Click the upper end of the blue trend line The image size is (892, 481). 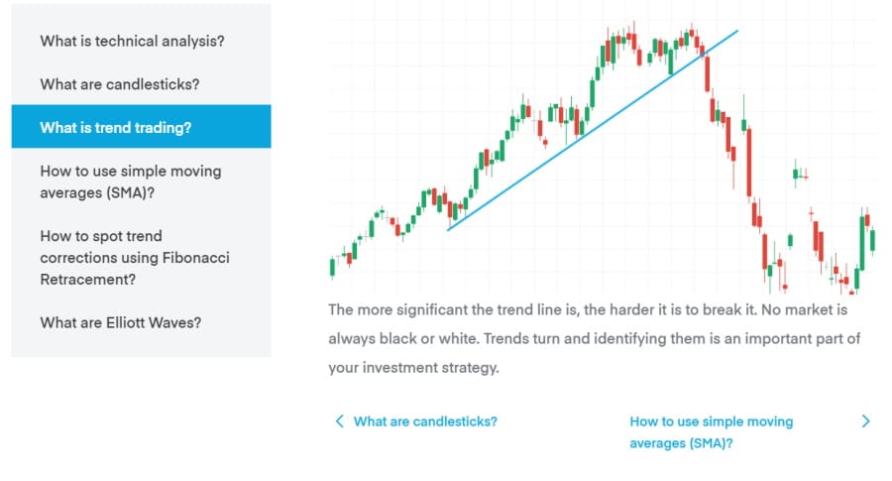[736, 32]
